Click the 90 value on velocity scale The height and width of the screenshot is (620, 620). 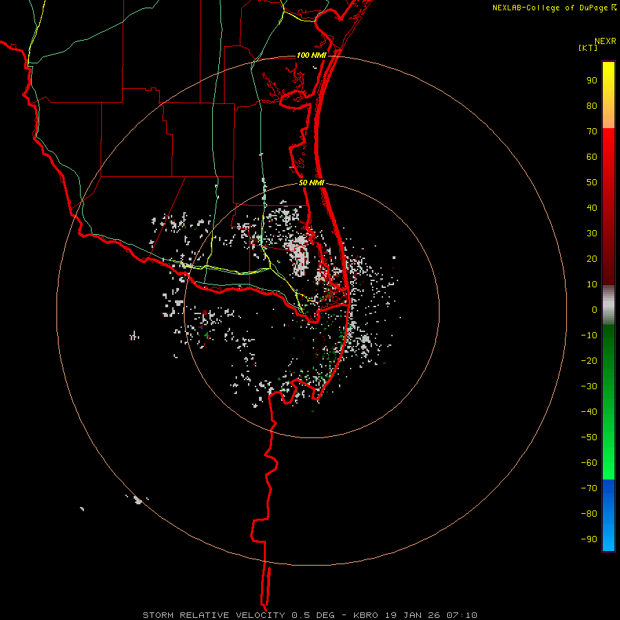click(592, 81)
